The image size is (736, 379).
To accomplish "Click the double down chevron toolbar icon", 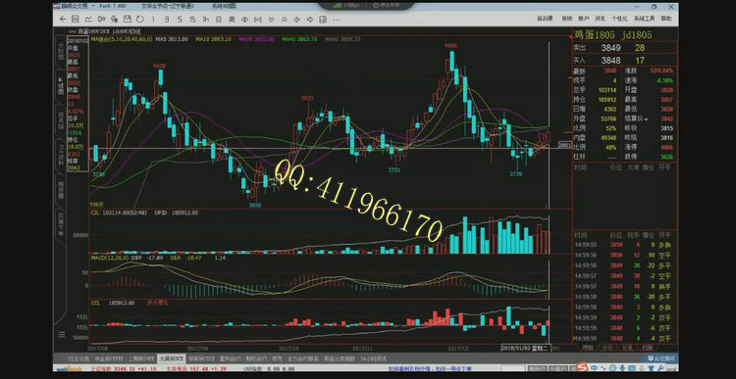I will point(271,20).
